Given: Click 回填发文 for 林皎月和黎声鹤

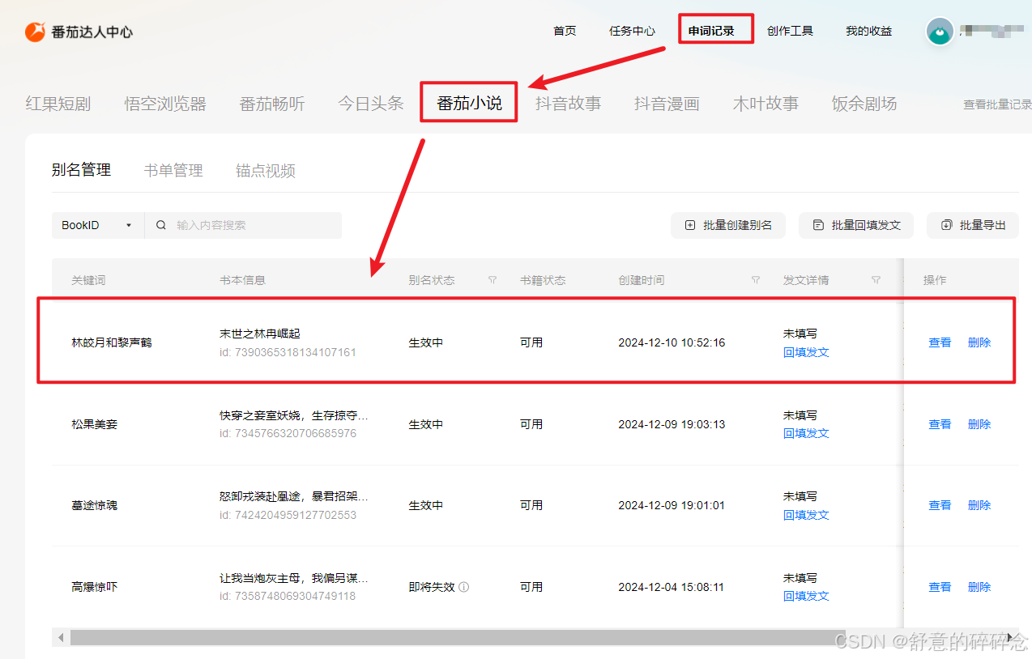Looking at the screenshot, I should tap(806, 352).
